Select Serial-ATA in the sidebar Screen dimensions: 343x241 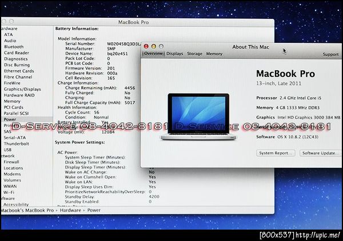15,138
